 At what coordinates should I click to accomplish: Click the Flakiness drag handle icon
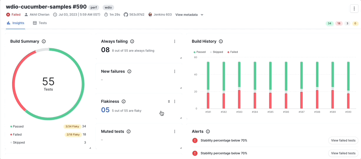tap(169, 102)
